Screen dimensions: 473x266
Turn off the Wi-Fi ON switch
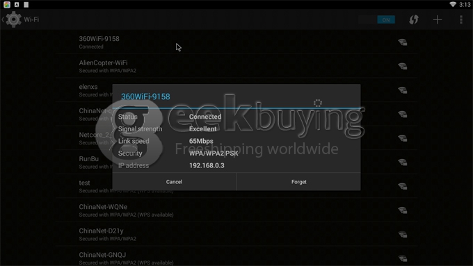tap(377, 20)
